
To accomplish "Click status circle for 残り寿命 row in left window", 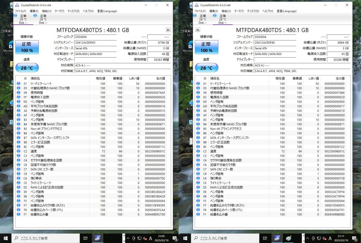I will [x=18, y=178].
